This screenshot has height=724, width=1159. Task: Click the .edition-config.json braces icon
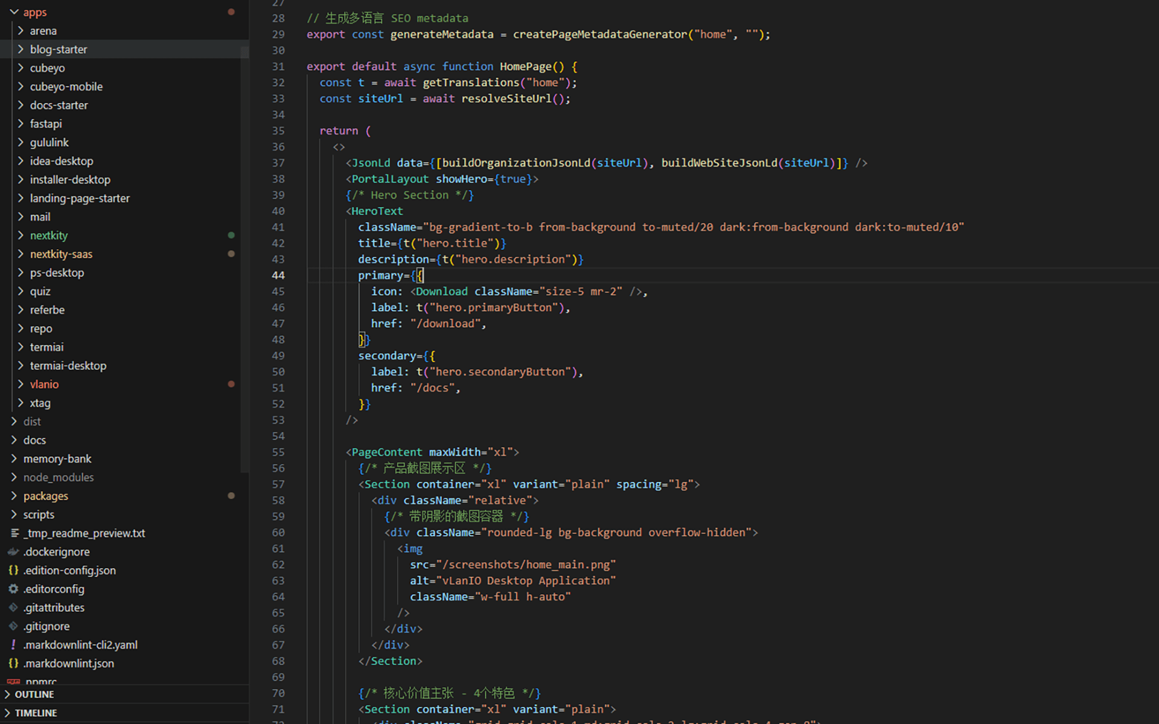point(14,570)
